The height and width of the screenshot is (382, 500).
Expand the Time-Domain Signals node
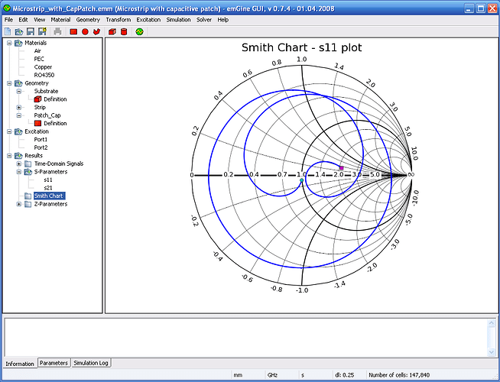[19, 163]
